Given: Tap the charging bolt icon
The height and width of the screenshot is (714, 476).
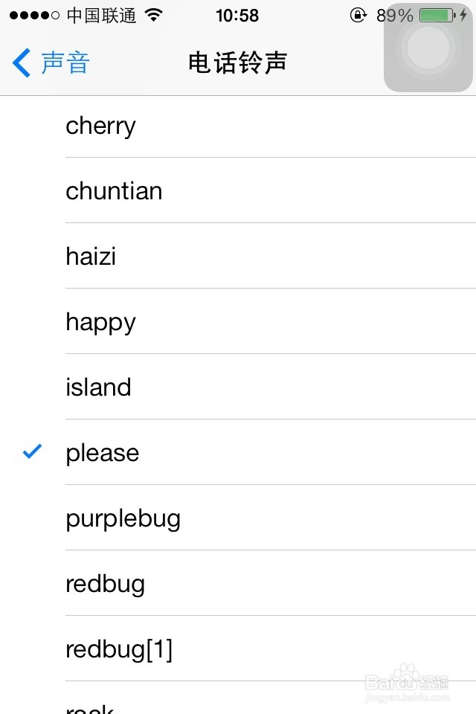Looking at the screenshot, I should (x=464, y=15).
